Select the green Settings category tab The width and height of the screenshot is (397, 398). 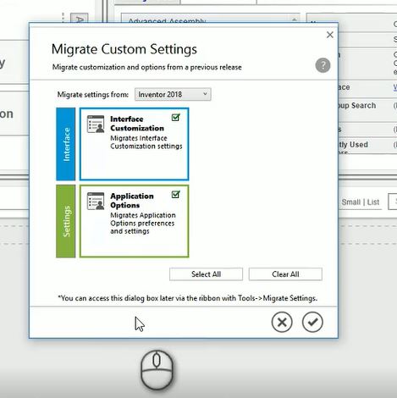pos(66,221)
